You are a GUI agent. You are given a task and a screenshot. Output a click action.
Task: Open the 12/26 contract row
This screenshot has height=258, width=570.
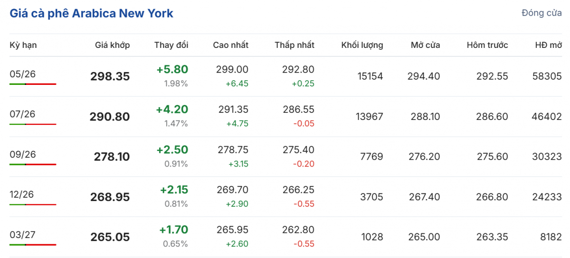click(23, 194)
